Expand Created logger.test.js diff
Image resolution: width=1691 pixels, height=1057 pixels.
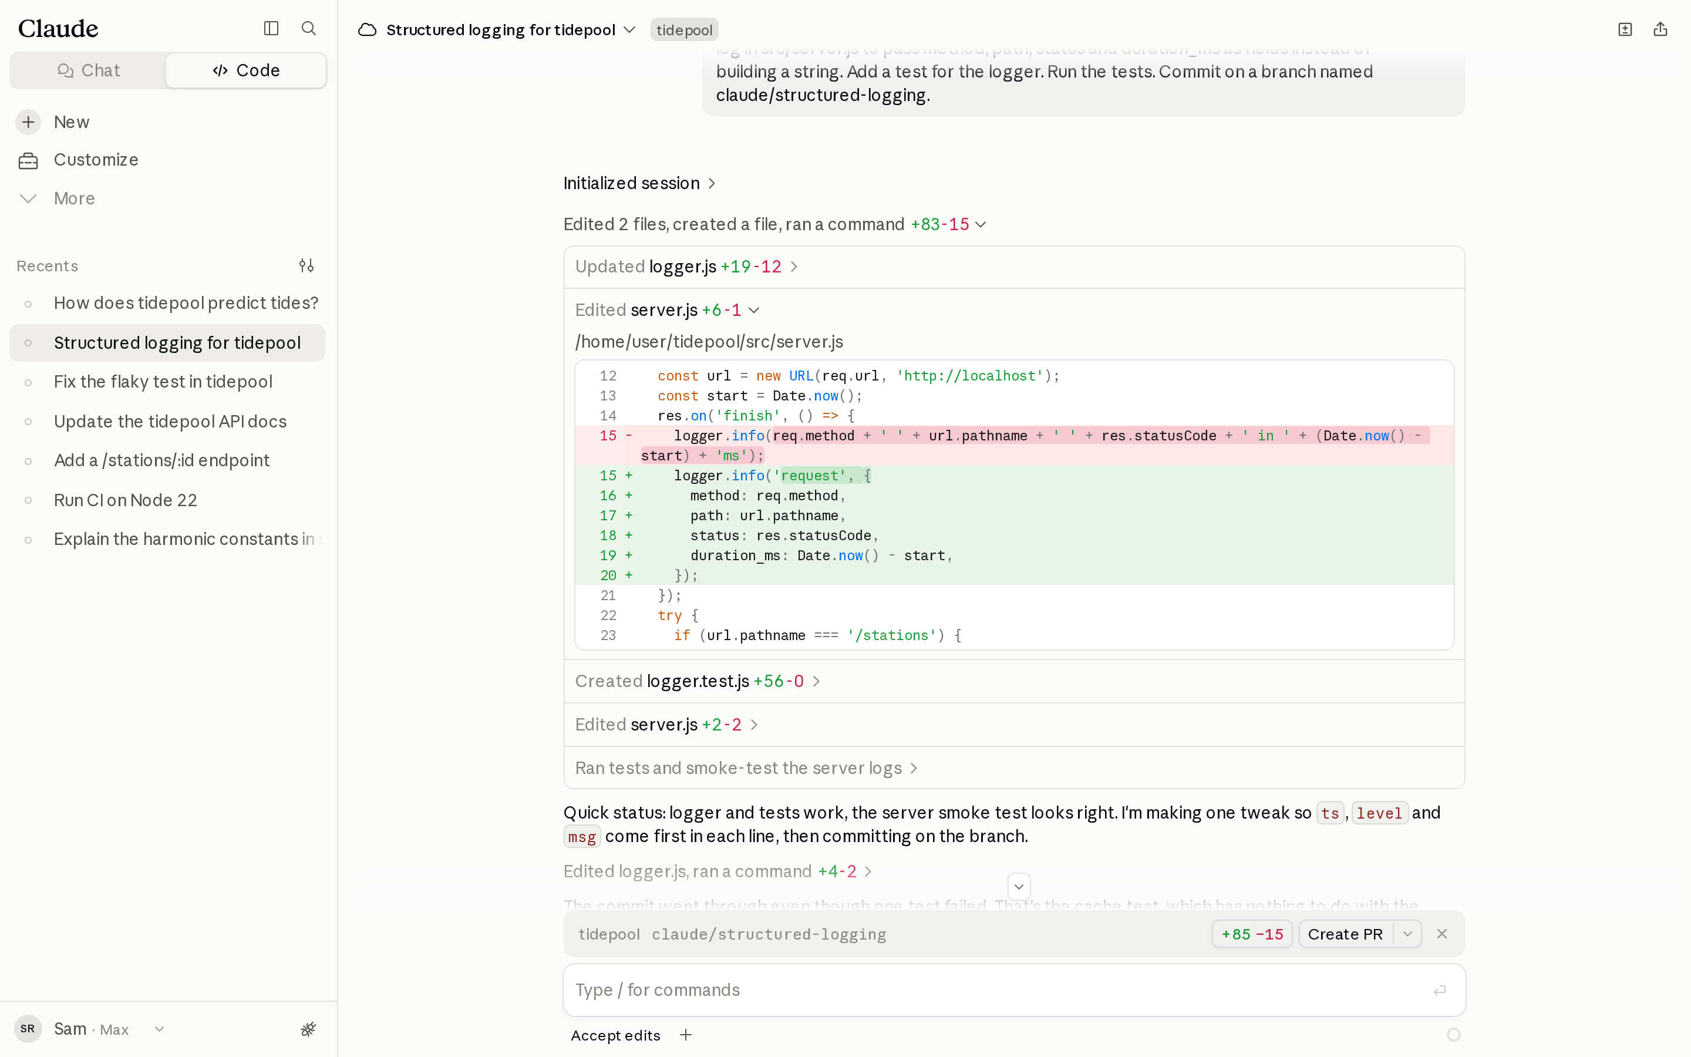tap(698, 682)
